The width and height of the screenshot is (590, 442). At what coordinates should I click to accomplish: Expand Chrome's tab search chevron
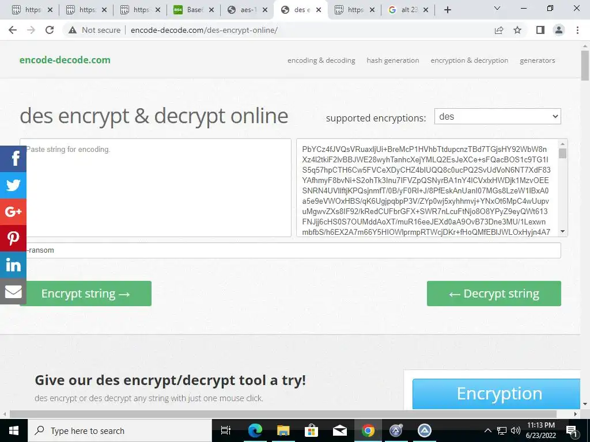point(497,8)
